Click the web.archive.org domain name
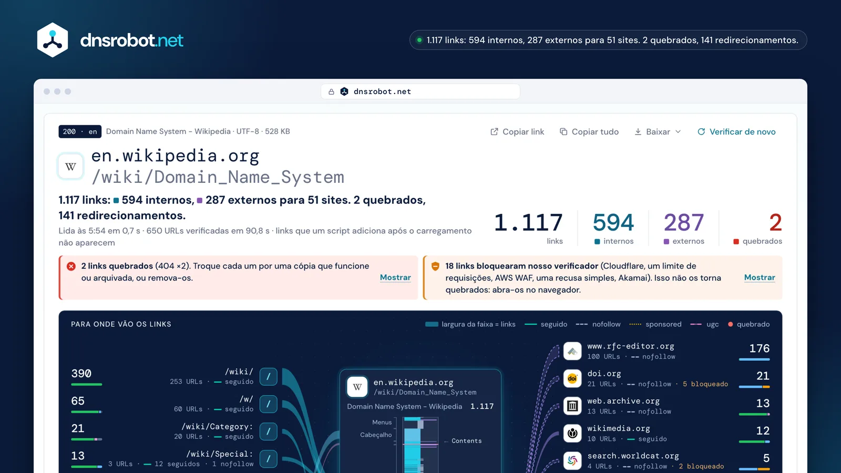Image resolution: width=841 pixels, height=473 pixels. pos(623,400)
